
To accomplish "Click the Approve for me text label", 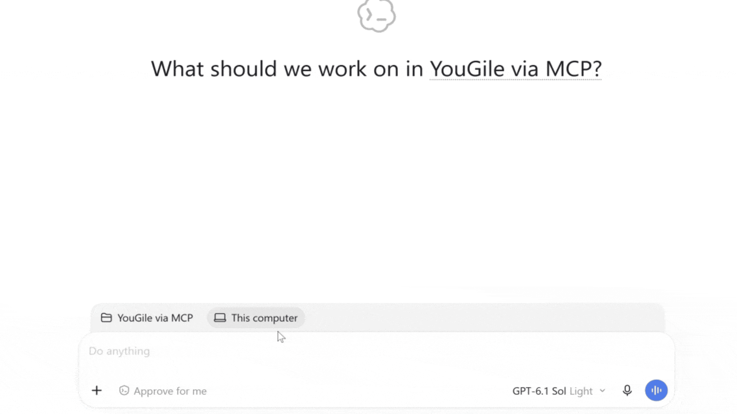I will [x=170, y=391].
